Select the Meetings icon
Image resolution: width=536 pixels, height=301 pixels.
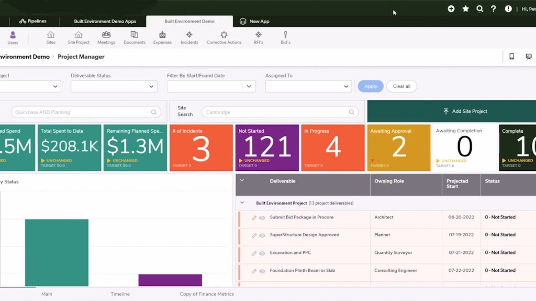pyautogui.click(x=106, y=37)
